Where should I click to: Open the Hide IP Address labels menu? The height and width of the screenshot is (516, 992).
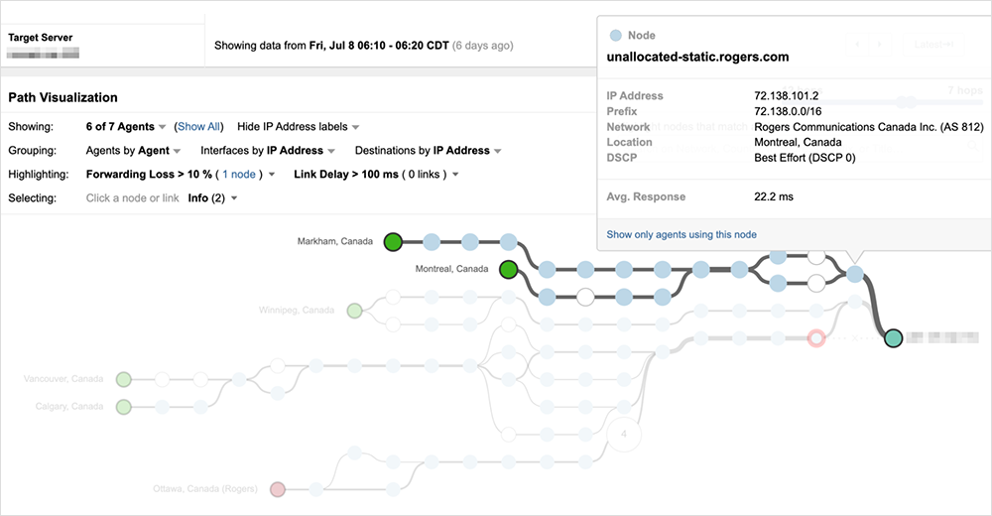point(298,127)
